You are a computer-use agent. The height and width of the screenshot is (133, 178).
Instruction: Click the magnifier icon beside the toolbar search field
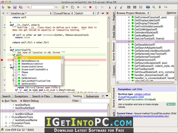pyautogui.click(x=56, y=7)
